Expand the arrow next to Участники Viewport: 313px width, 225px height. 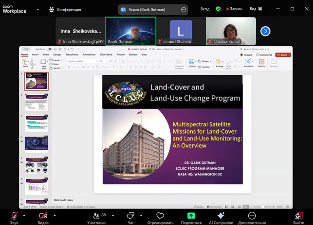pos(113,216)
